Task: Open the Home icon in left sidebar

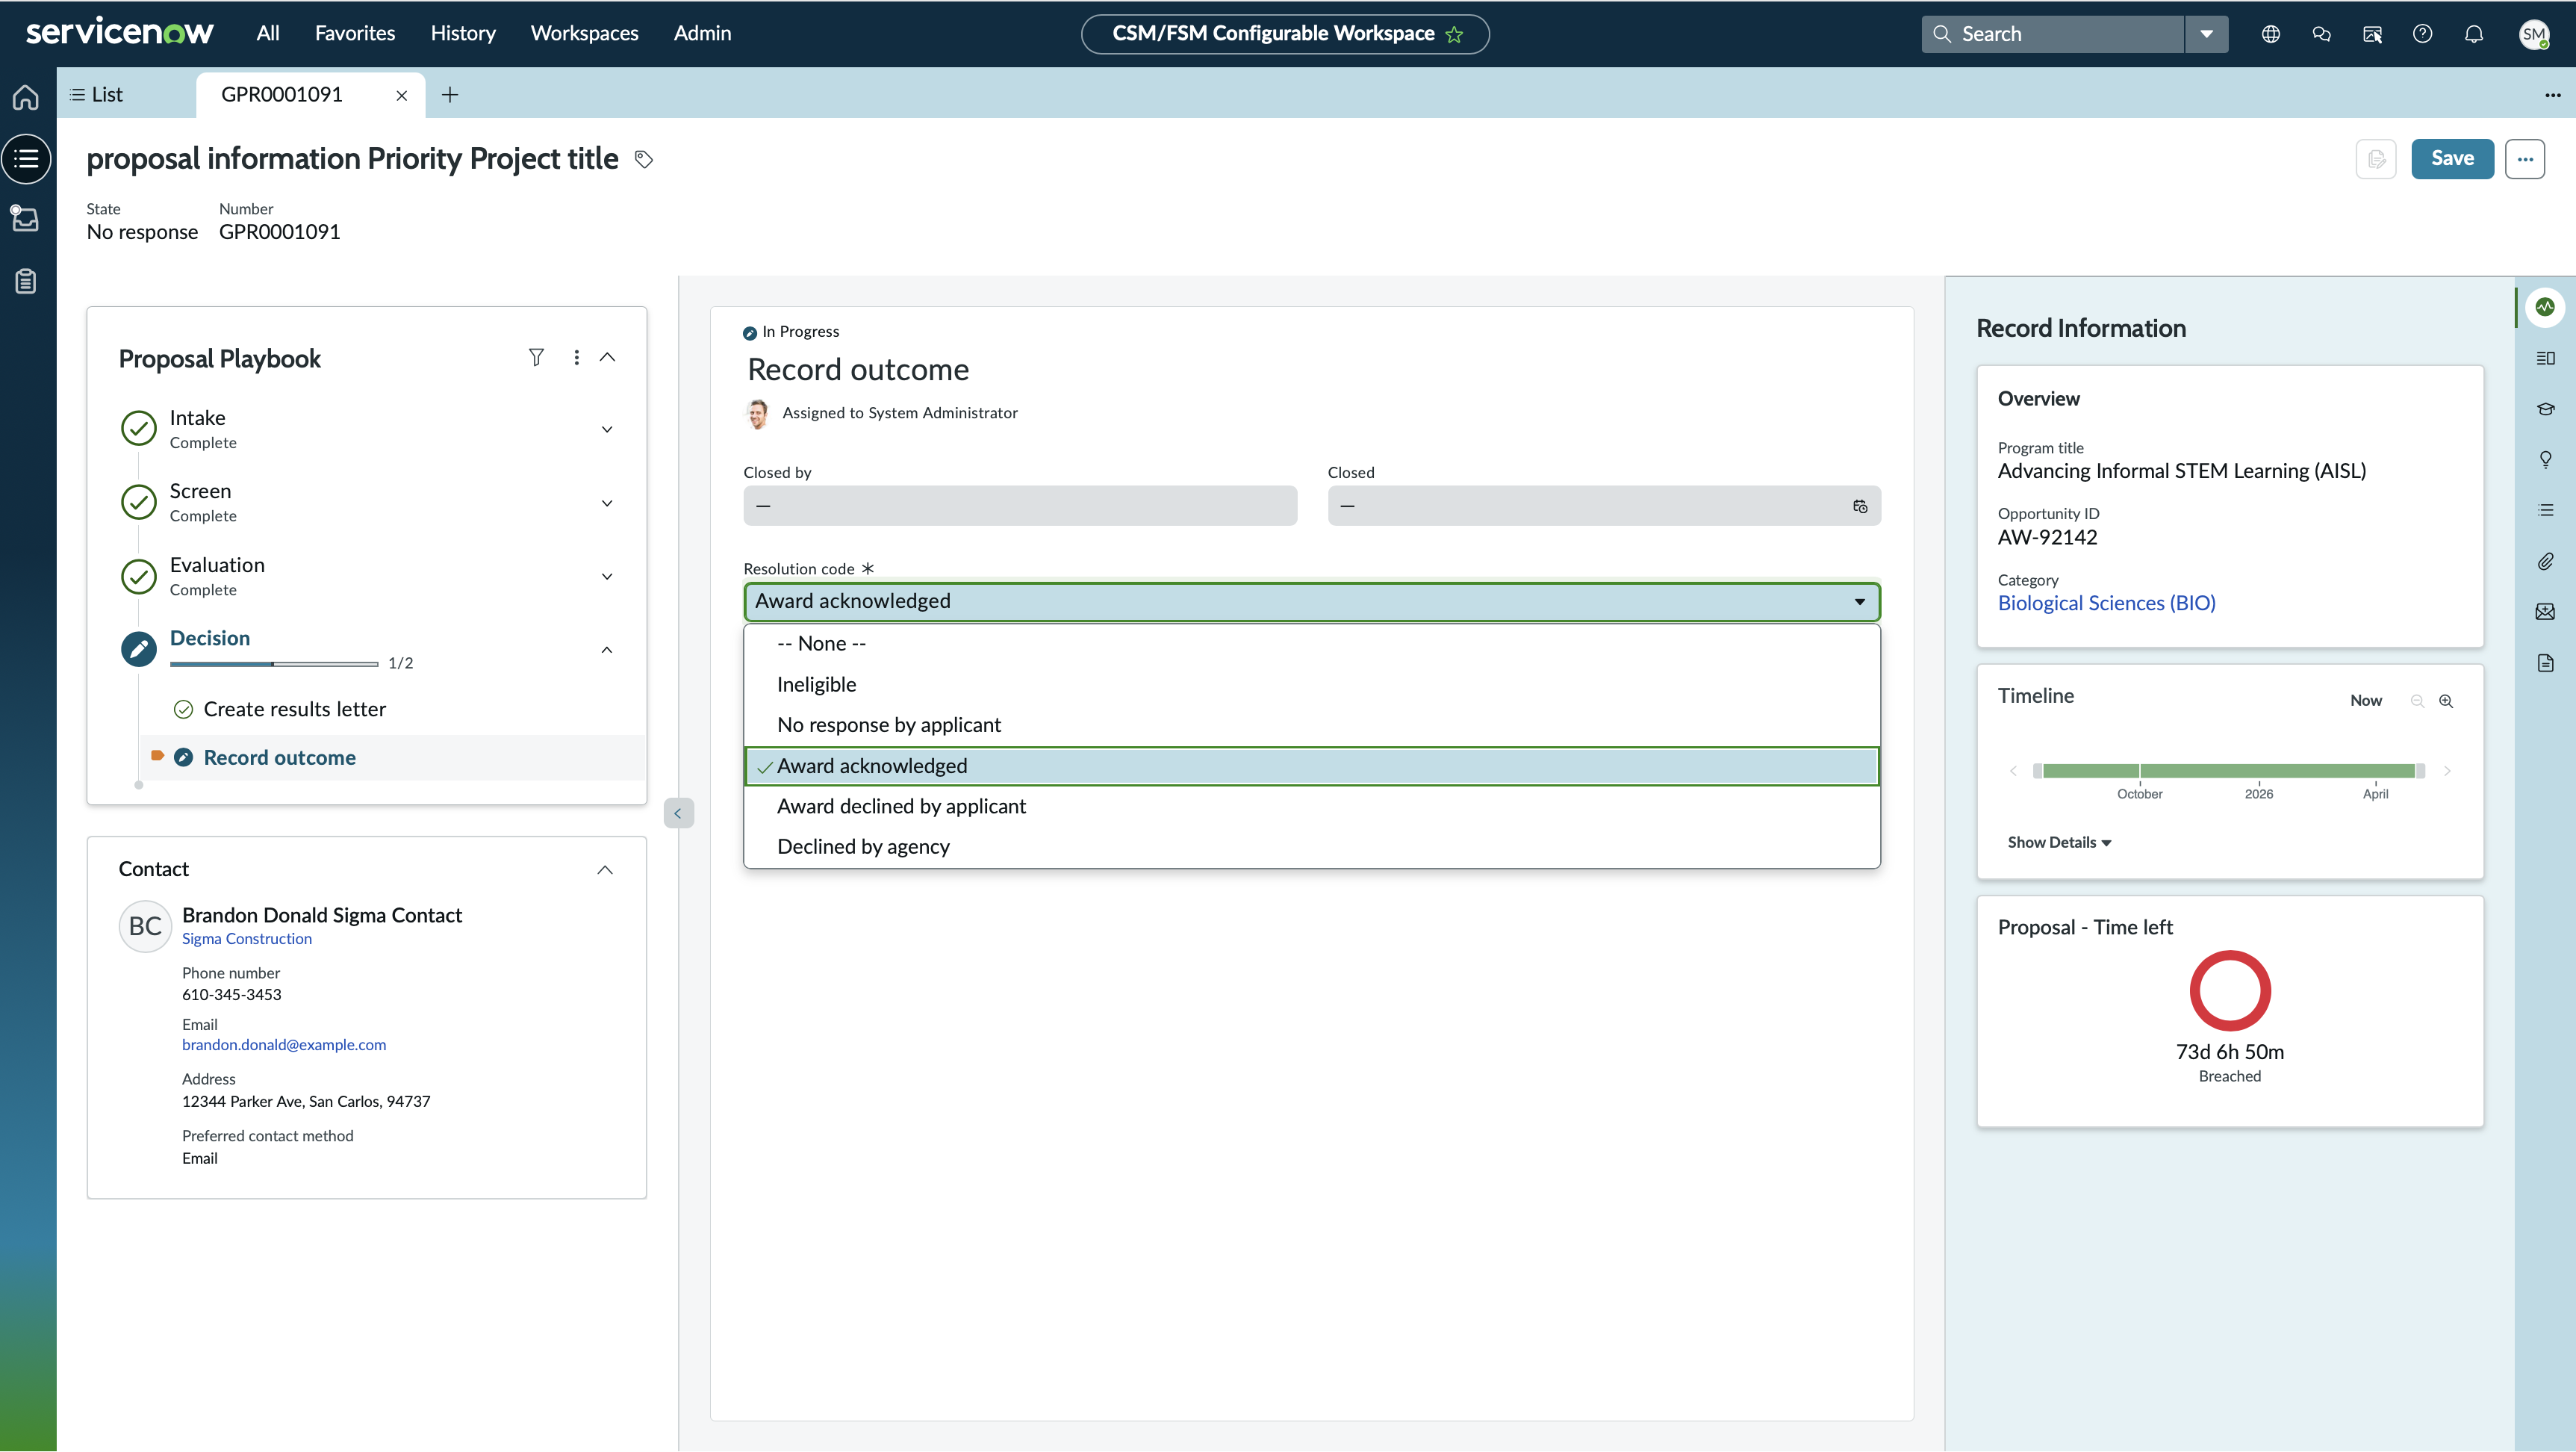Action: coord(27,97)
